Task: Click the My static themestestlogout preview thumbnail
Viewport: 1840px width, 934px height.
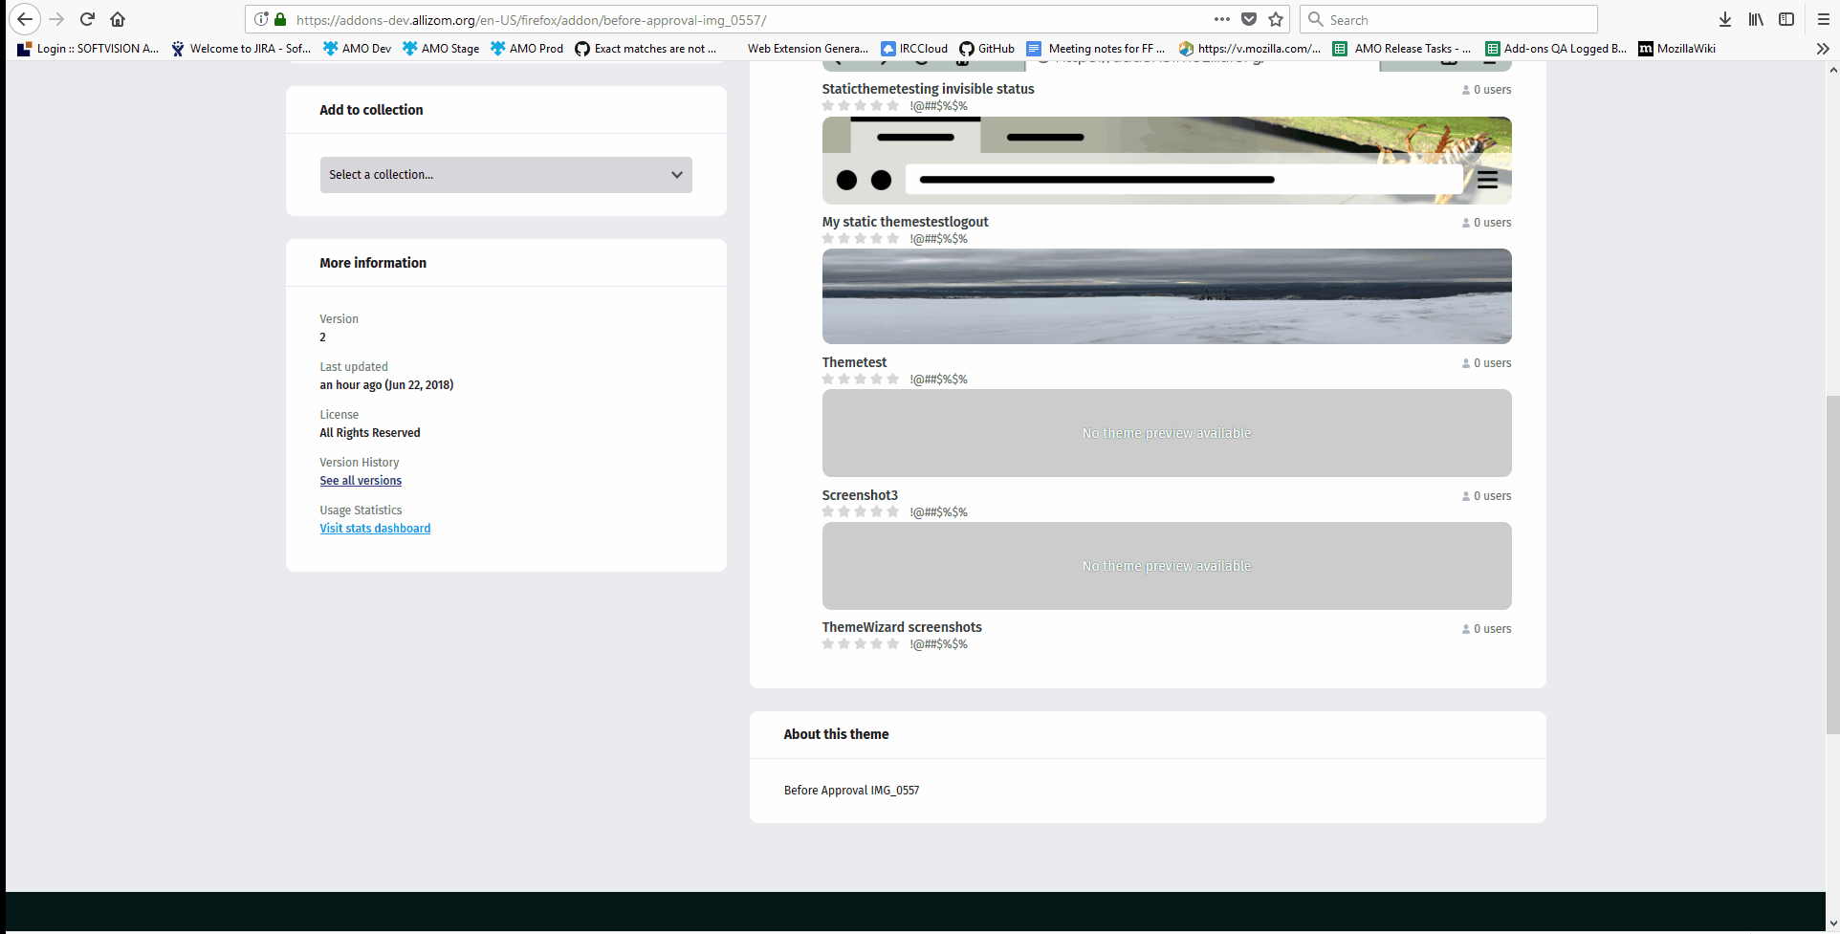Action: click(x=1167, y=296)
